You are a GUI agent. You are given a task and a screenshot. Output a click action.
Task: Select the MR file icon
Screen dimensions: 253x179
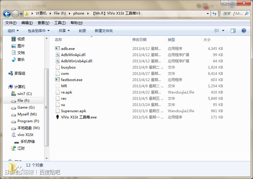pos(58,86)
